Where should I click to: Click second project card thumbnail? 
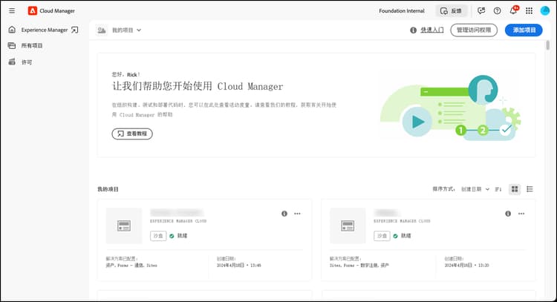click(x=348, y=226)
